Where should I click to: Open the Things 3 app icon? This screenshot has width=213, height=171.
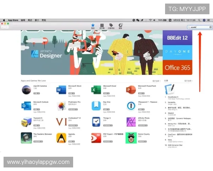pyautogui.click(x=96, y=121)
